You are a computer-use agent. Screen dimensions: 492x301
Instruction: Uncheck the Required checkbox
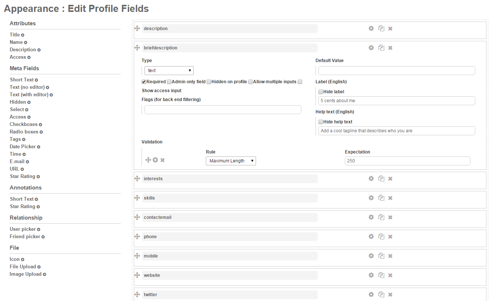[144, 82]
